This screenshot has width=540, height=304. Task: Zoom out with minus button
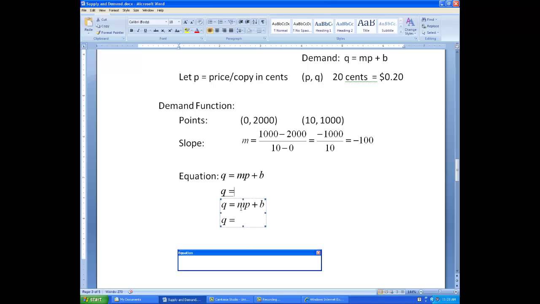tap(421, 292)
